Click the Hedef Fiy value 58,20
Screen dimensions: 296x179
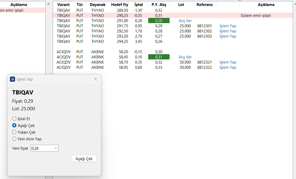(x=123, y=52)
